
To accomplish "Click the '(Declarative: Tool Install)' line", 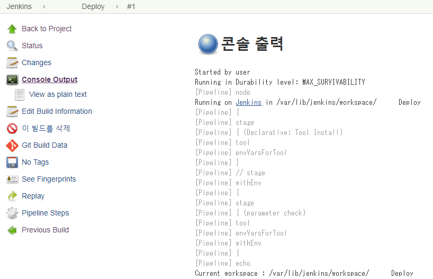I will click(269, 132).
